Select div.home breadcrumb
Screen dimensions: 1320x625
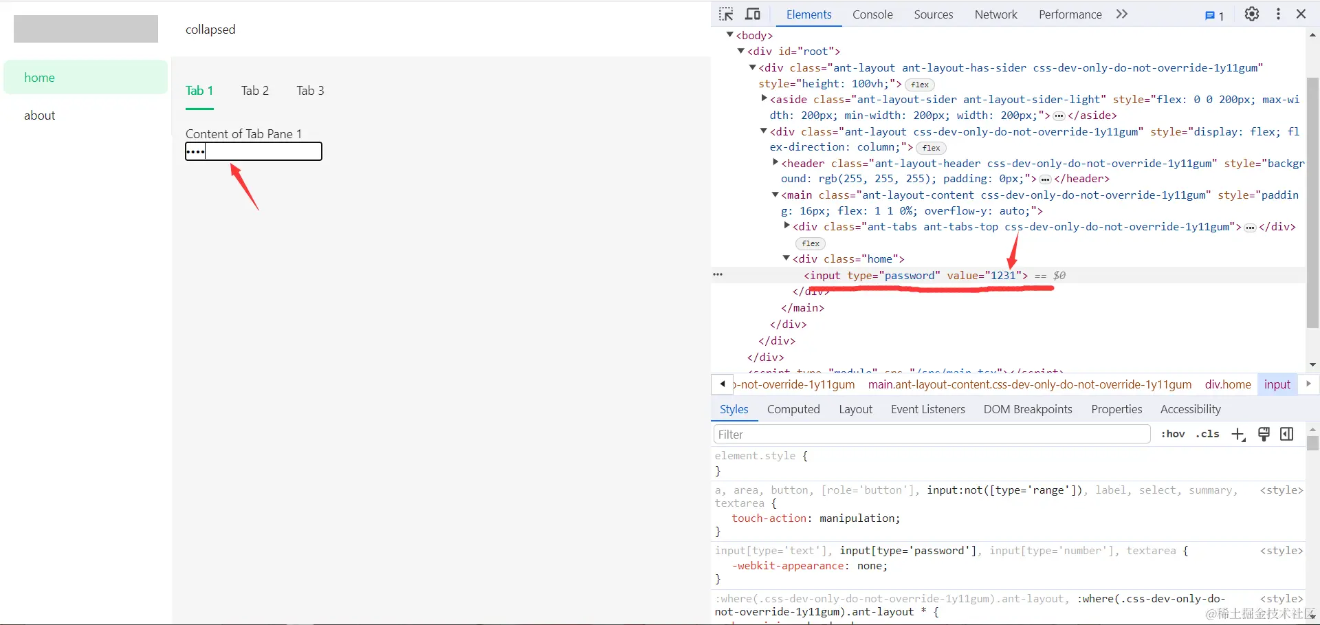1228,384
